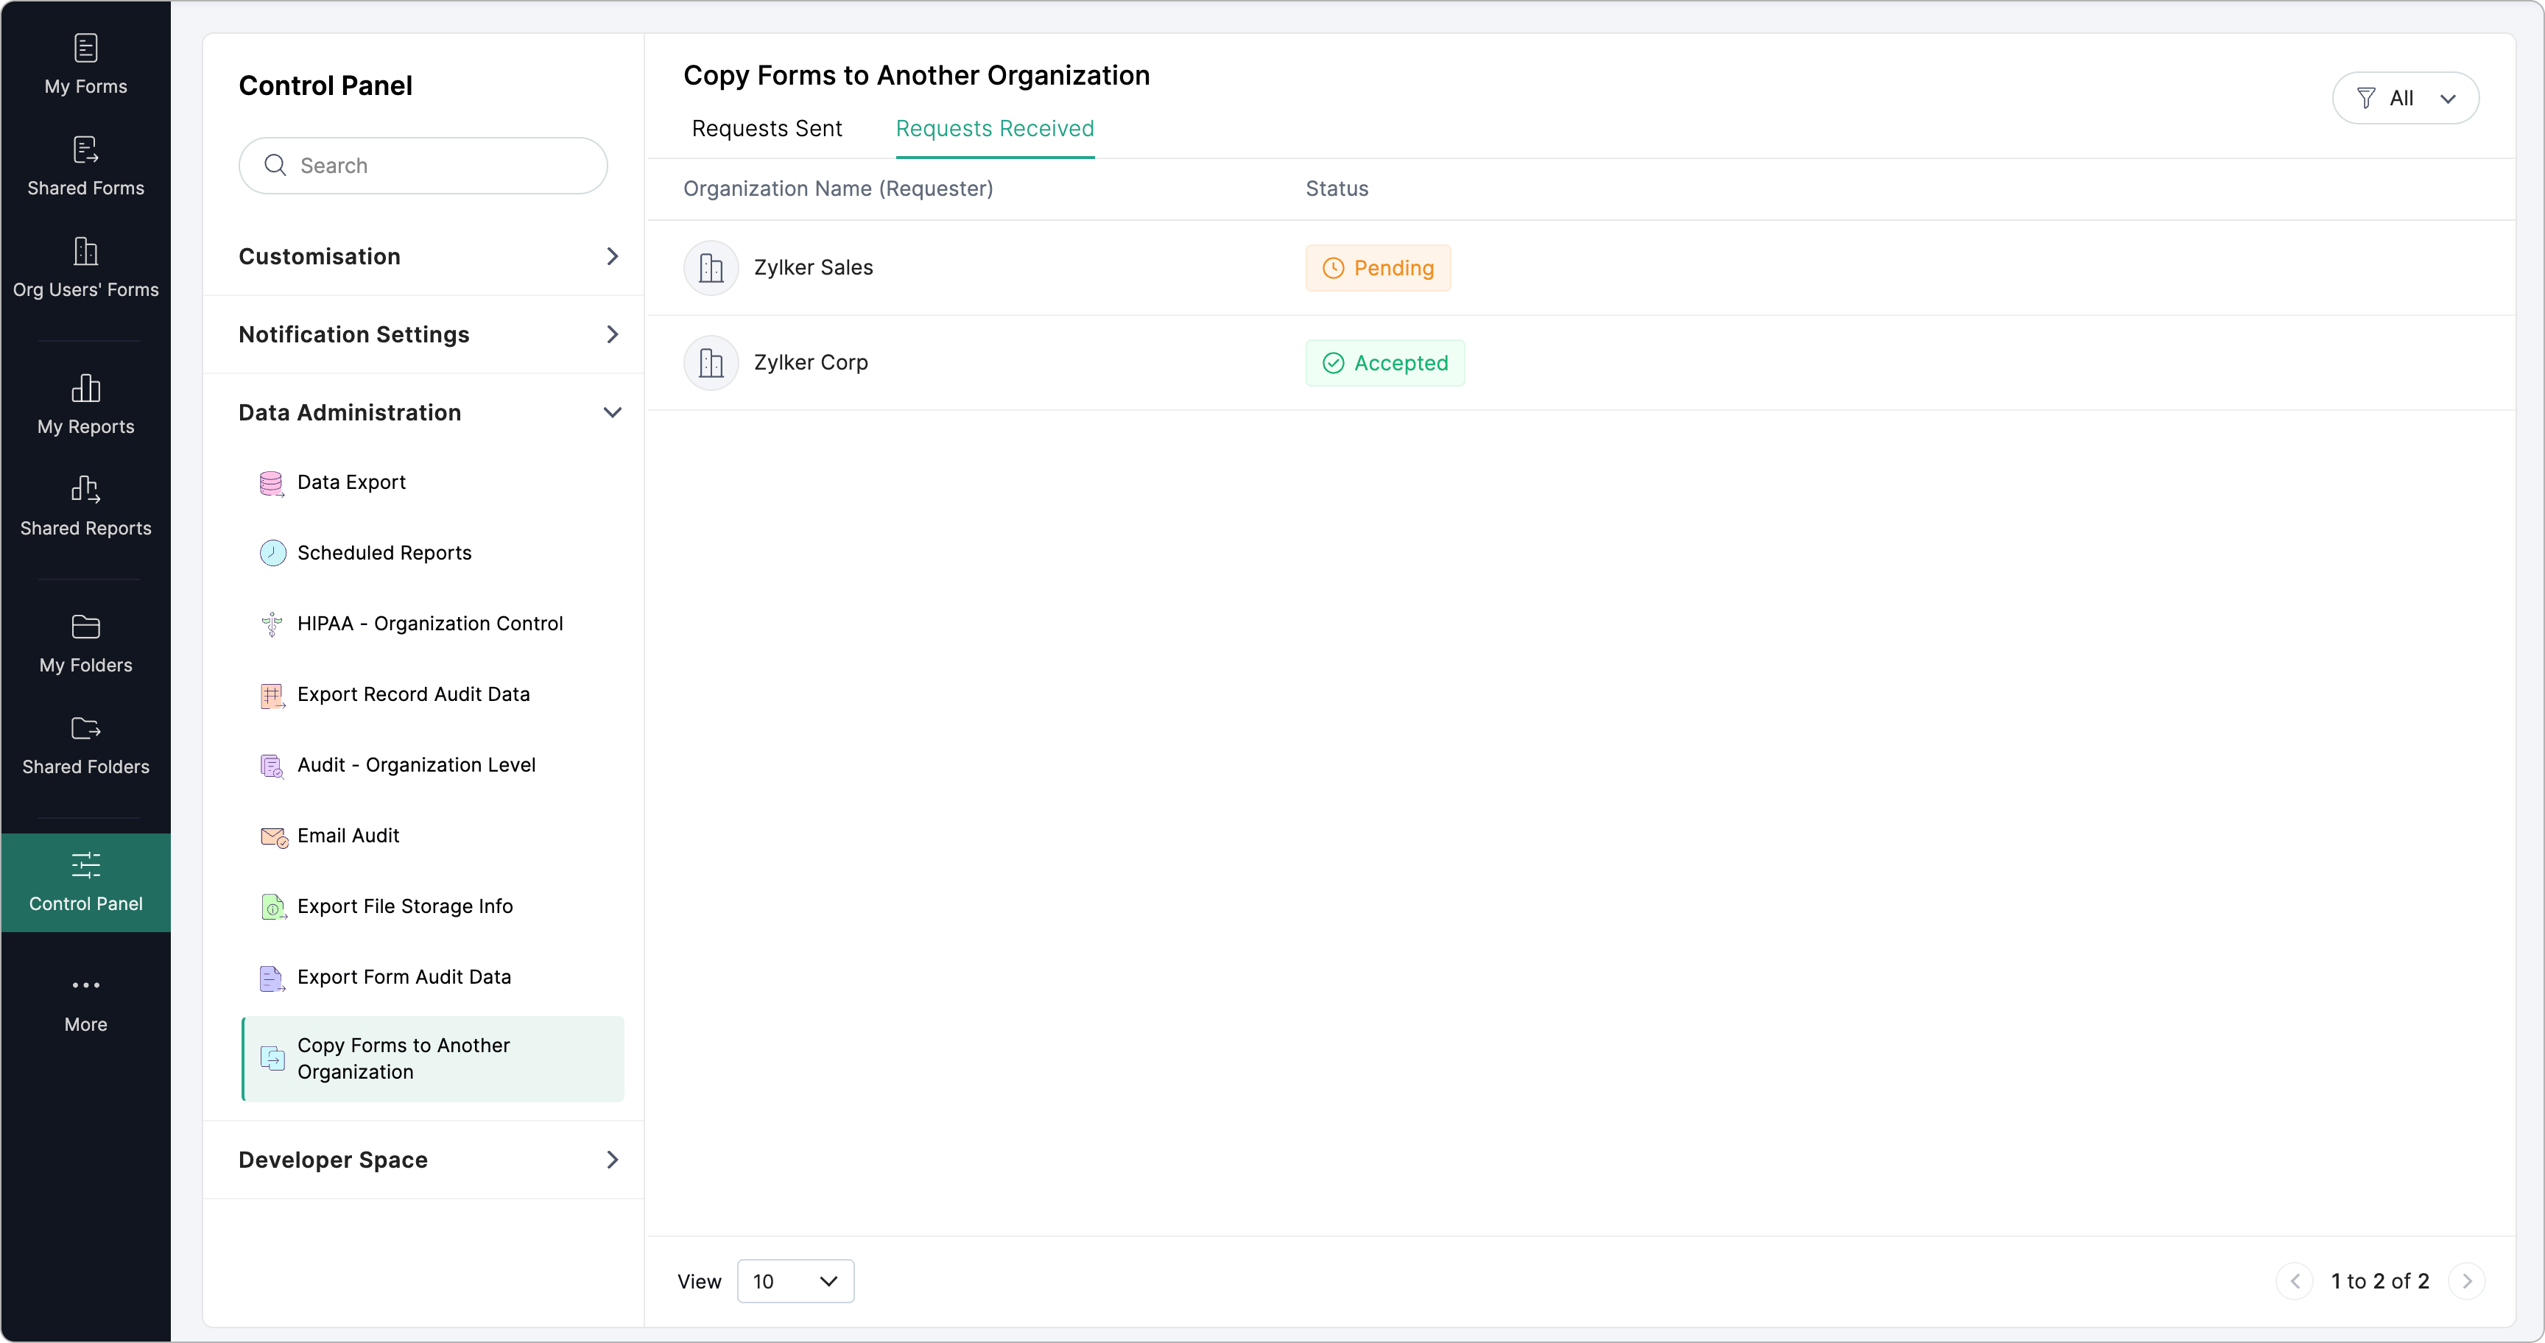Viewport: 2545px width, 1343px height.
Task: Switch to Requests Sent tab
Action: [767, 128]
